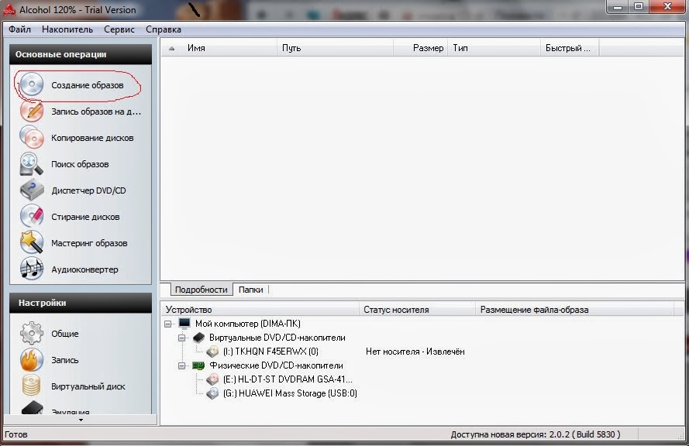The height and width of the screenshot is (446, 689).
Task: Collapse Физические DVD/CD-накопители node
Action: [x=181, y=365]
